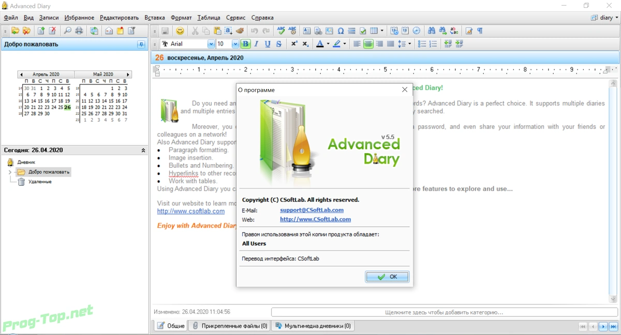The width and height of the screenshot is (621, 335).
Task: Click the category field Щелкните здесь чтобы добавить
Action: (x=444, y=312)
